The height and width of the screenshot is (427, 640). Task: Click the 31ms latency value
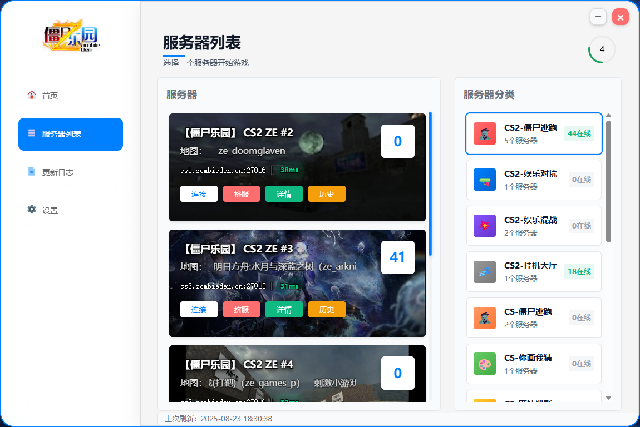tap(289, 286)
